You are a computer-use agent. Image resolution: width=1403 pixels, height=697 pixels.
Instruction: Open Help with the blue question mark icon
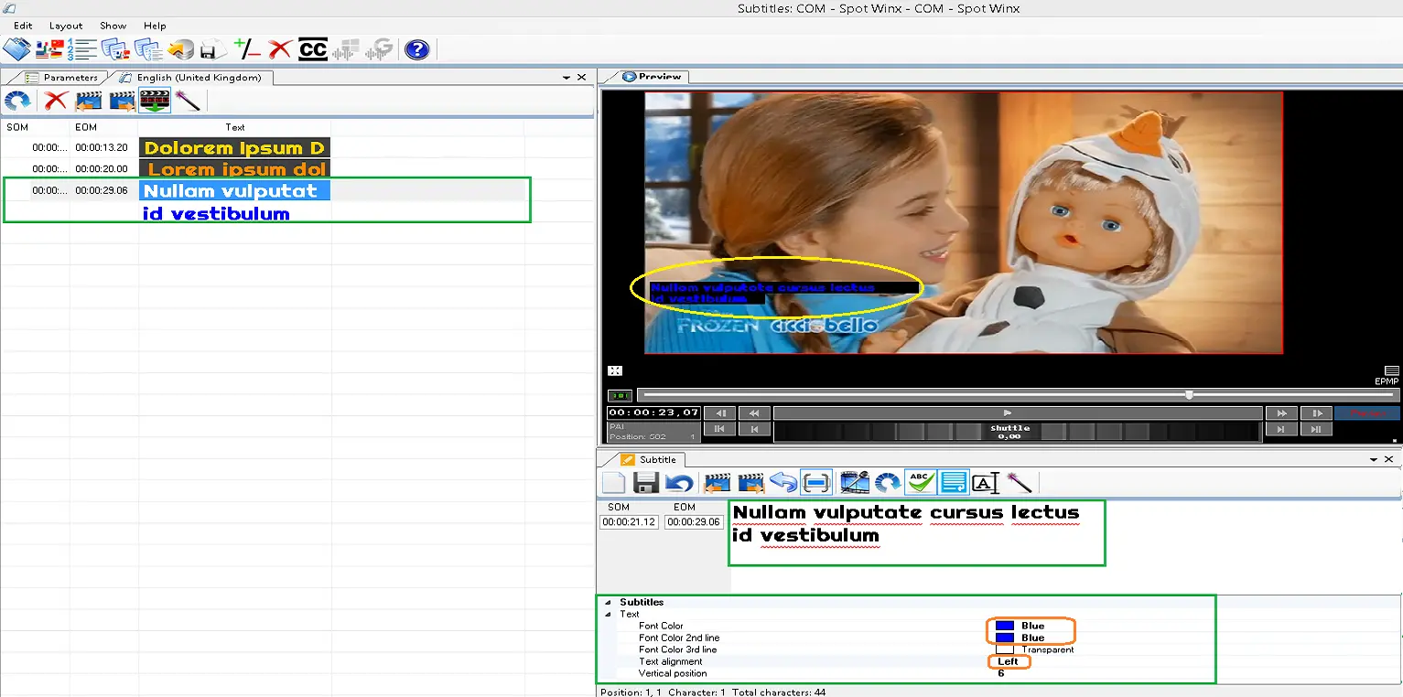[417, 49]
